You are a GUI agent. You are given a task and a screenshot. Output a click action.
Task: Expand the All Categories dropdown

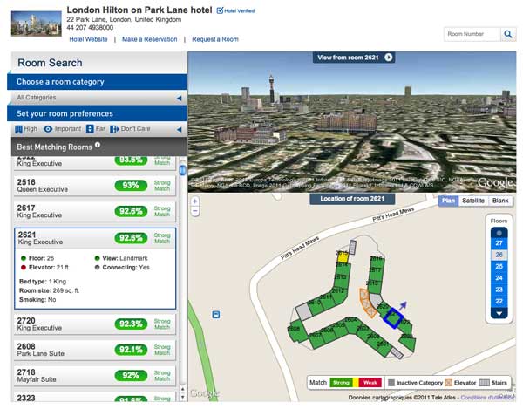pos(179,98)
